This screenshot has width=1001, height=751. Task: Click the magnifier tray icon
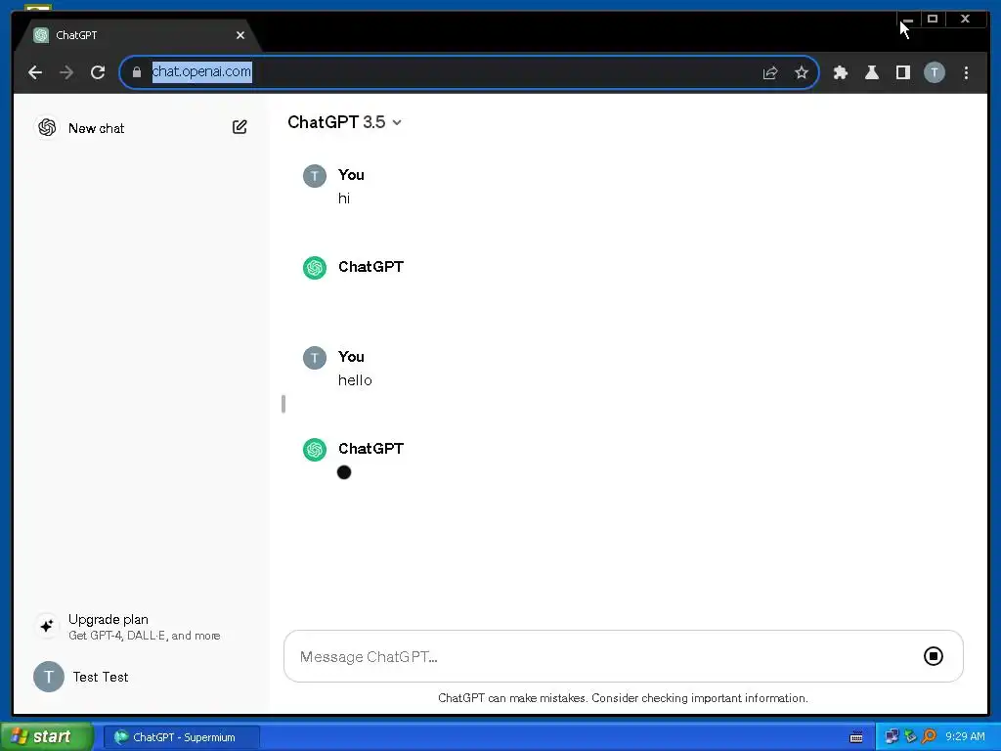coord(929,736)
